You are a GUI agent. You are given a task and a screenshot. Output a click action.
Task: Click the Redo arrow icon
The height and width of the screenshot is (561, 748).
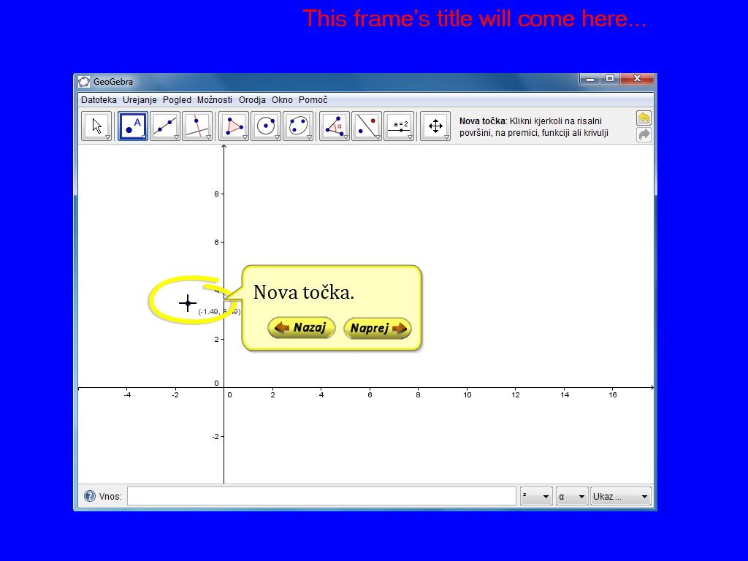(x=644, y=134)
